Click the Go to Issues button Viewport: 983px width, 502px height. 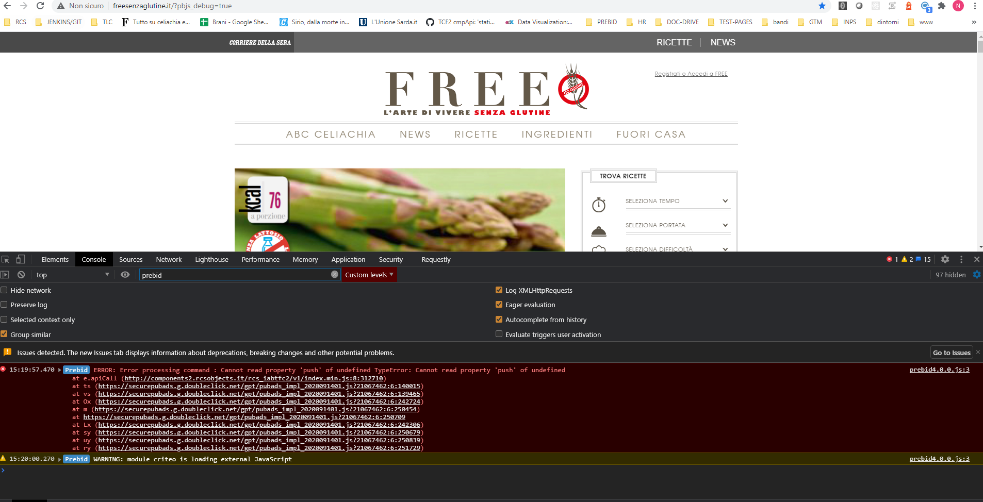tap(951, 353)
